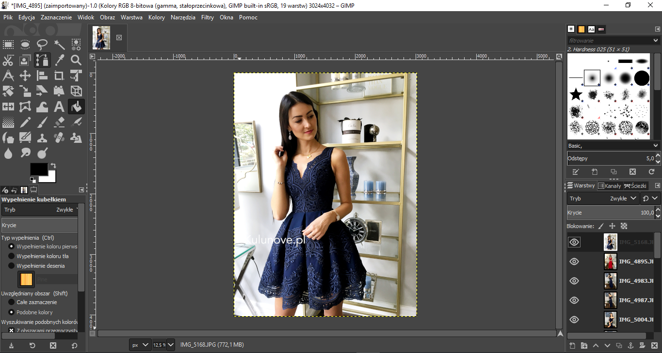Select the Measure compass tool
The width and height of the screenshot is (662, 353).
tap(8, 76)
